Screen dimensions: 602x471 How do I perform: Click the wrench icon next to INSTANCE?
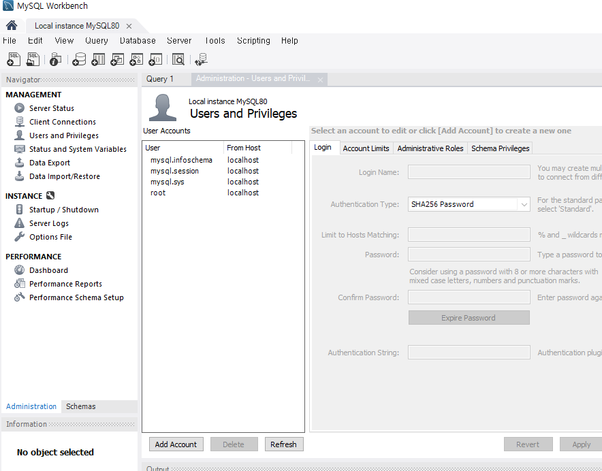click(50, 195)
